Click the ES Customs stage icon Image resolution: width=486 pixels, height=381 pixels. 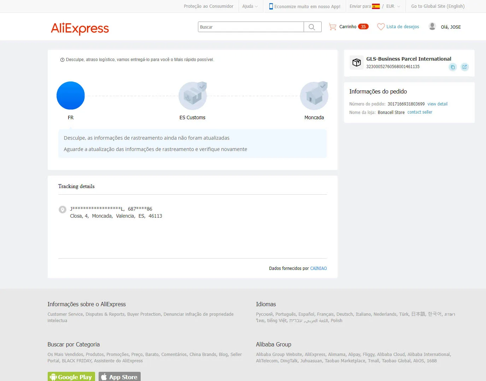pyautogui.click(x=193, y=96)
